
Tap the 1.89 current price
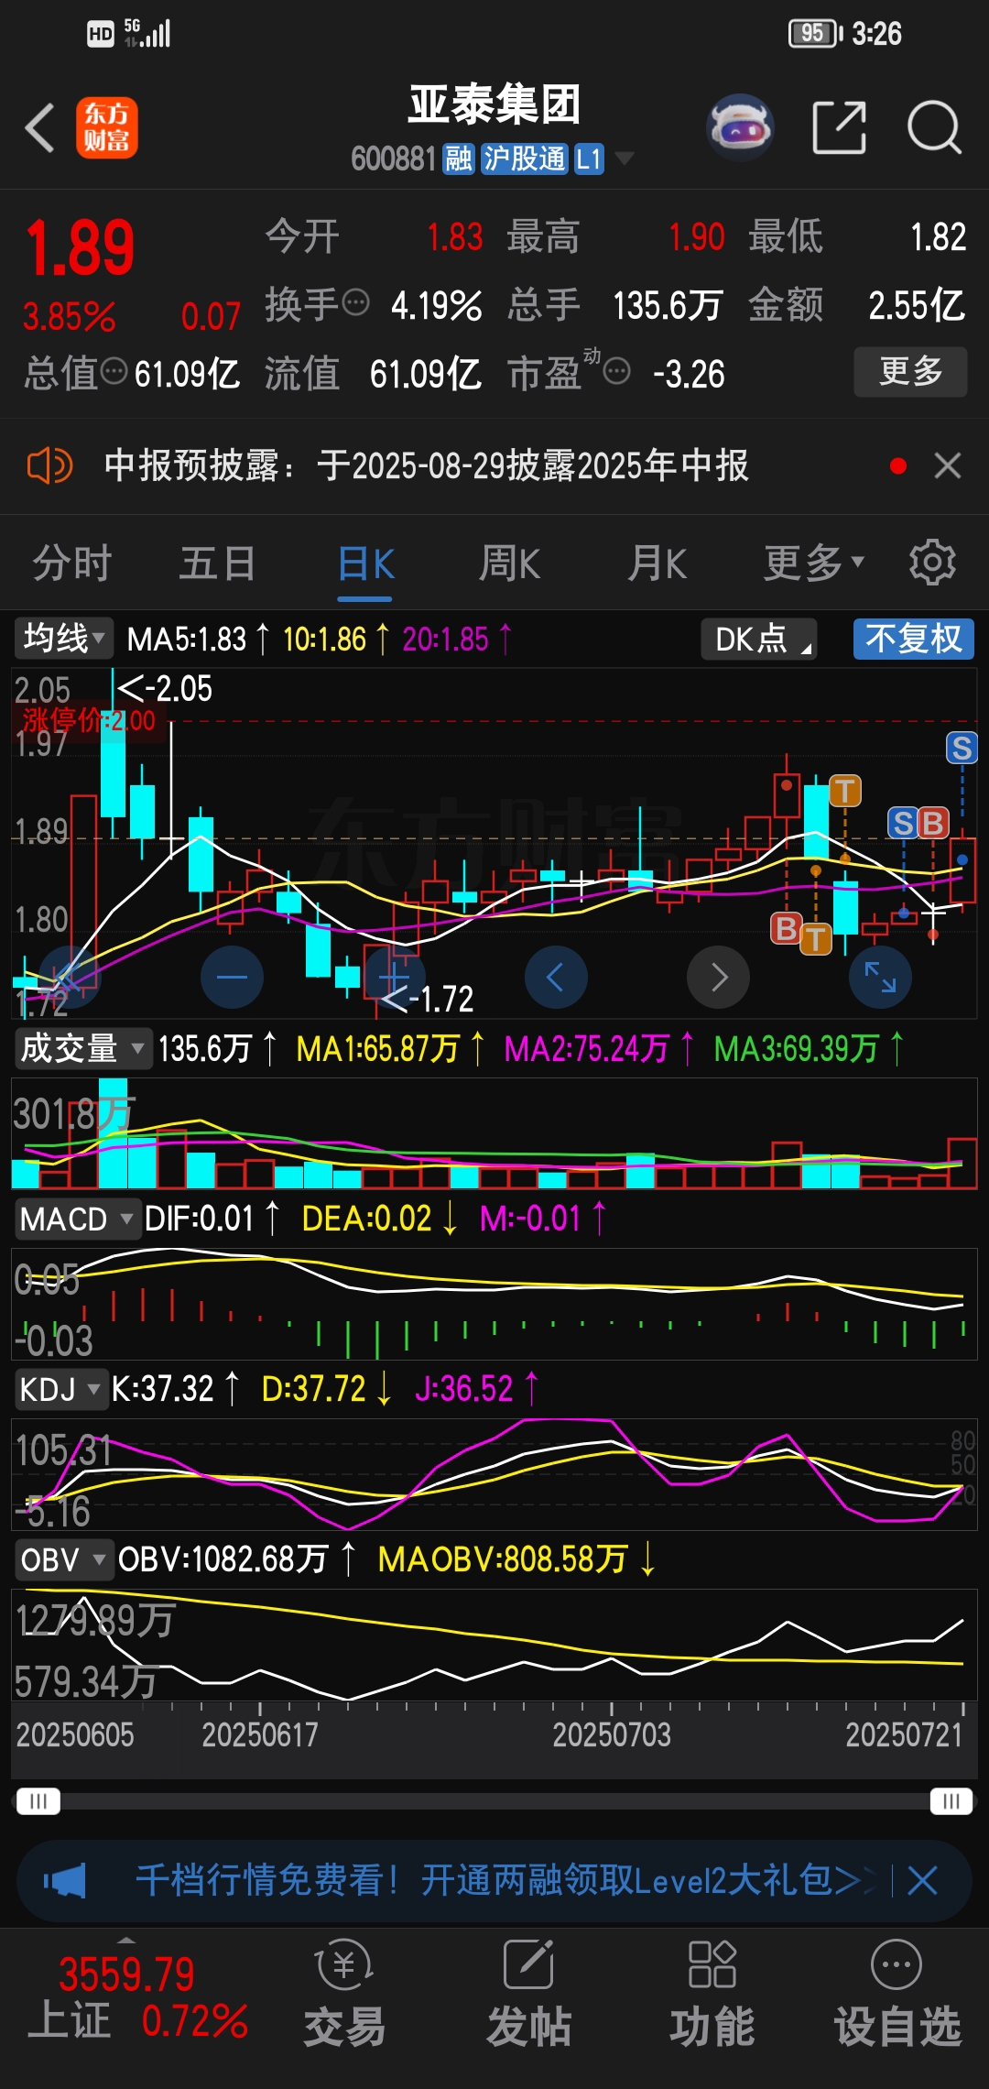click(x=81, y=248)
